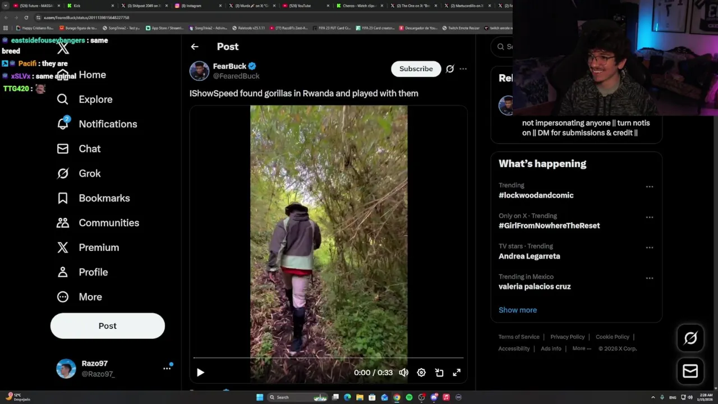The image size is (718, 404).
Task: Click the FearBuck verified badge
Action: point(252,66)
